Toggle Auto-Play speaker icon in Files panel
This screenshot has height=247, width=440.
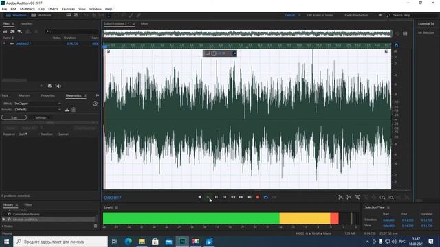pyautogui.click(x=58, y=86)
